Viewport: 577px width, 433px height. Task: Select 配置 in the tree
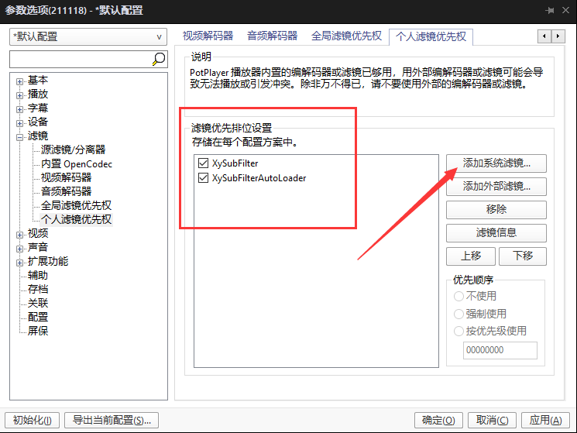[x=38, y=317]
